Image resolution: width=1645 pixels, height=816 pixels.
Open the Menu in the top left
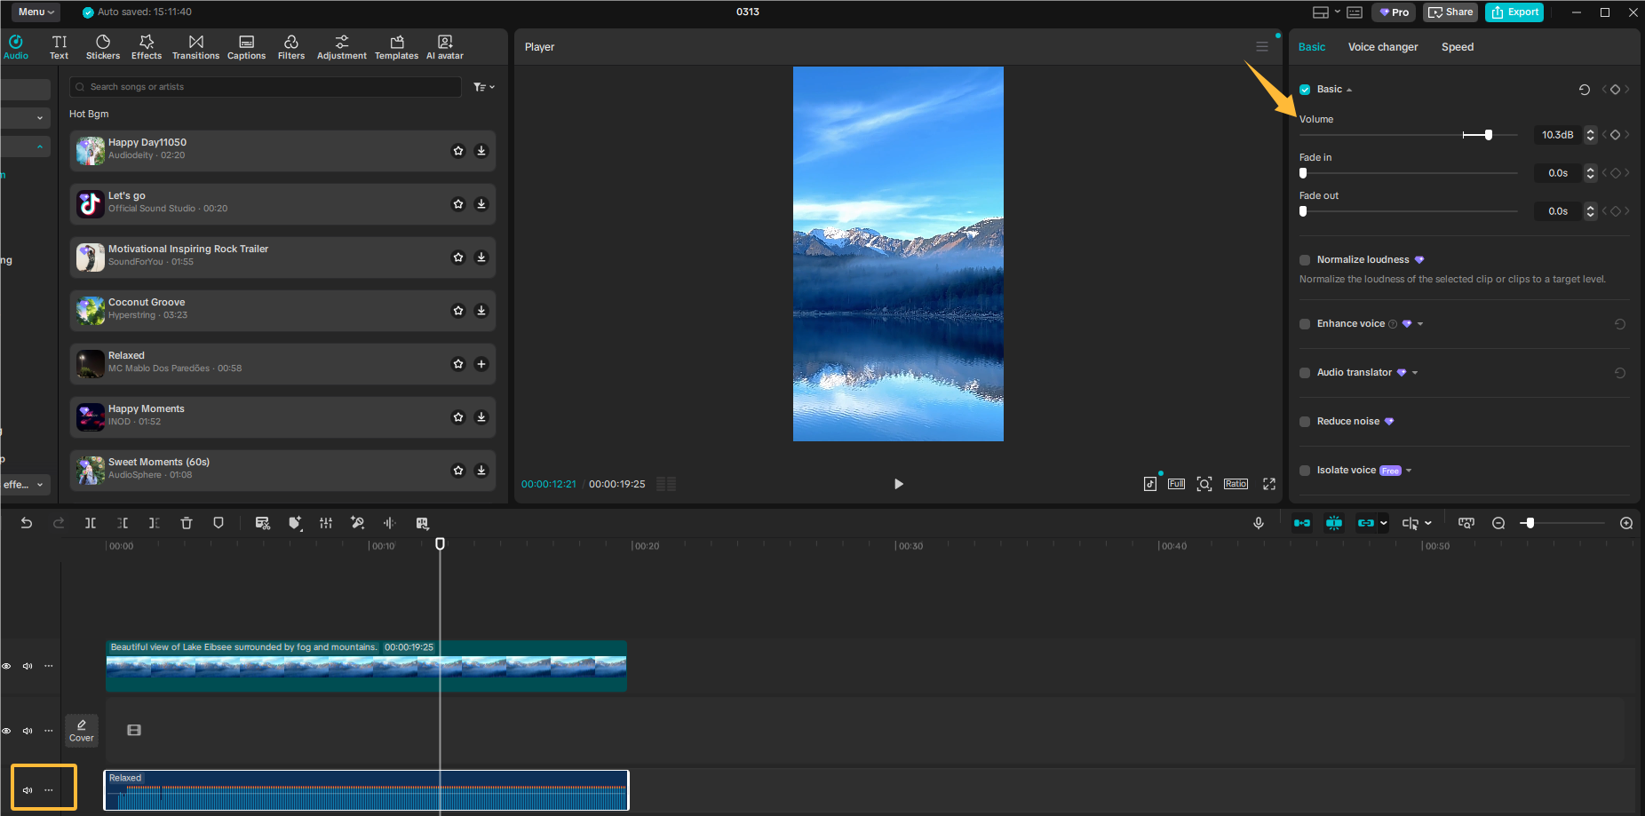tap(34, 12)
